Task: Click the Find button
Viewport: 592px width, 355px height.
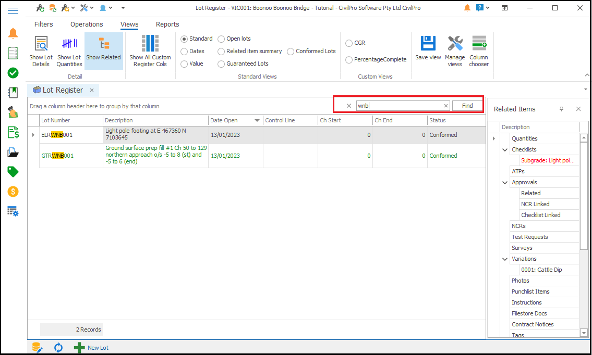Action: pos(467,106)
